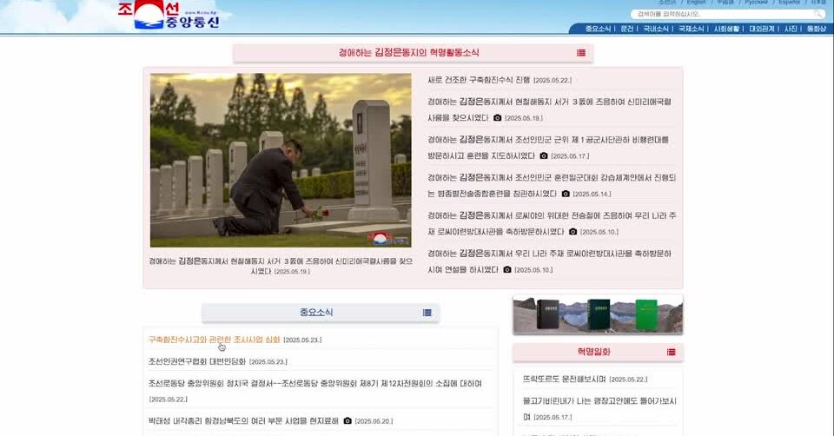Open the 국제소식 menu item
834x436 pixels.
click(x=692, y=29)
